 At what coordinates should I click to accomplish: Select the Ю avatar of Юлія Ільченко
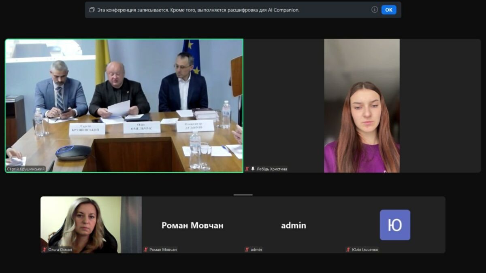pos(395,225)
